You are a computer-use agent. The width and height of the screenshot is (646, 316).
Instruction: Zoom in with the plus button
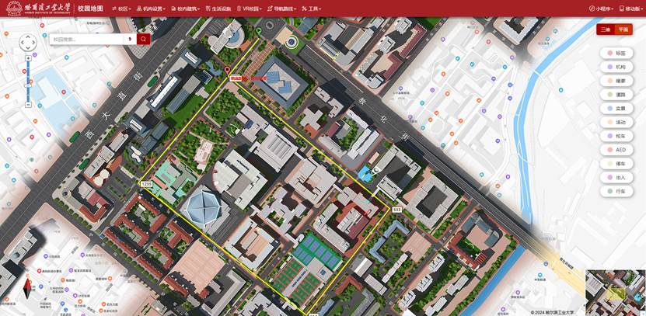[29, 59]
